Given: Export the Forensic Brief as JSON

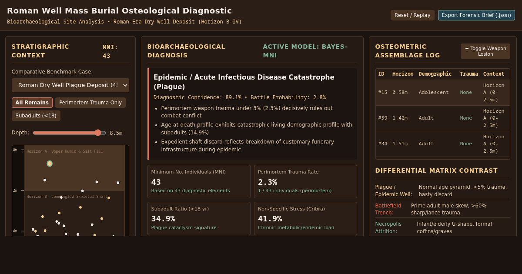Looking at the screenshot, I should 476,15.
